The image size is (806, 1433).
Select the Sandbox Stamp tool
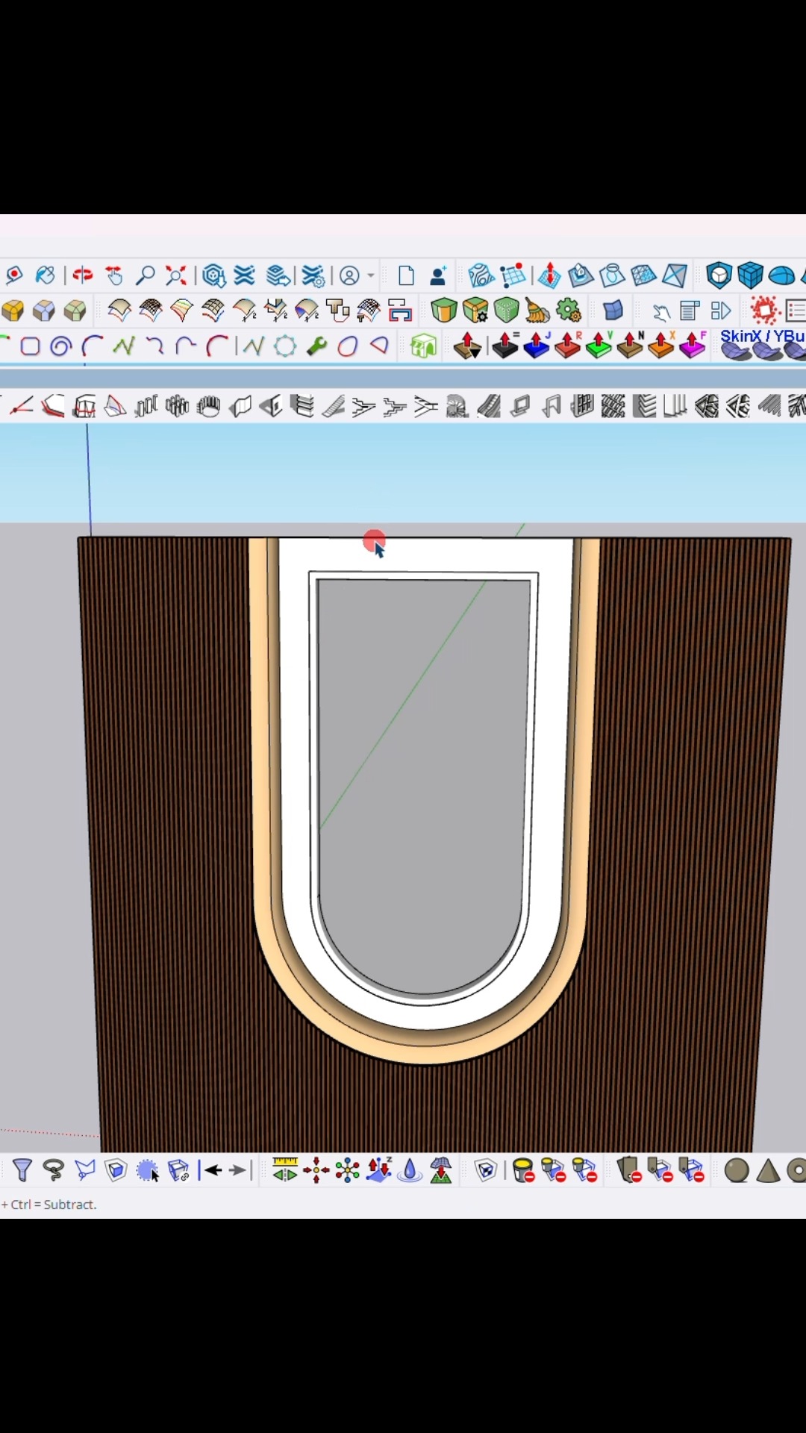point(581,275)
